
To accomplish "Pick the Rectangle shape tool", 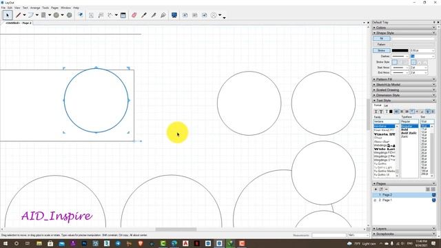I will pos(43,15).
